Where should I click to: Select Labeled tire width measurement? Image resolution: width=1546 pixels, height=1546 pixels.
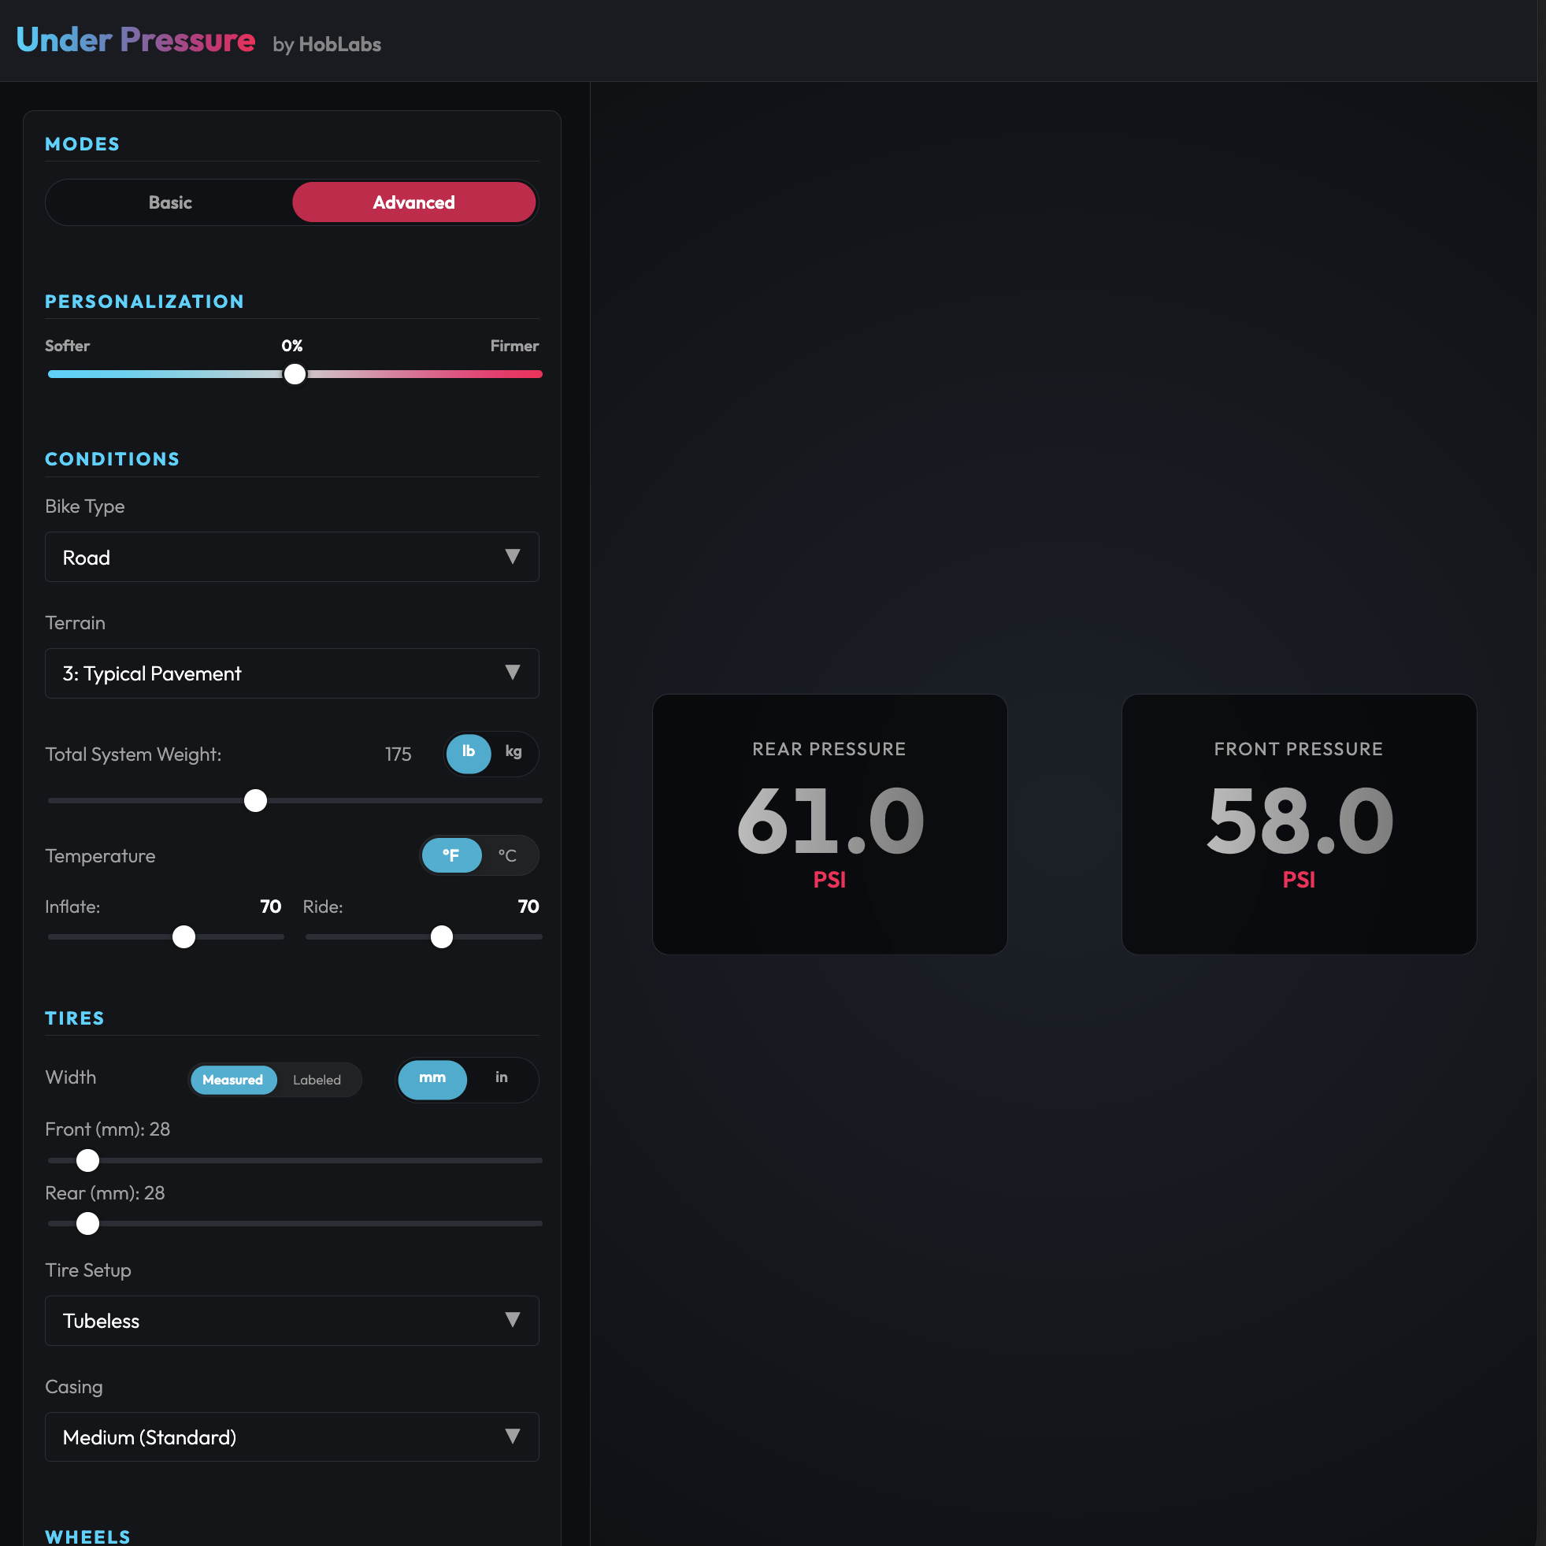[x=317, y=1080]
